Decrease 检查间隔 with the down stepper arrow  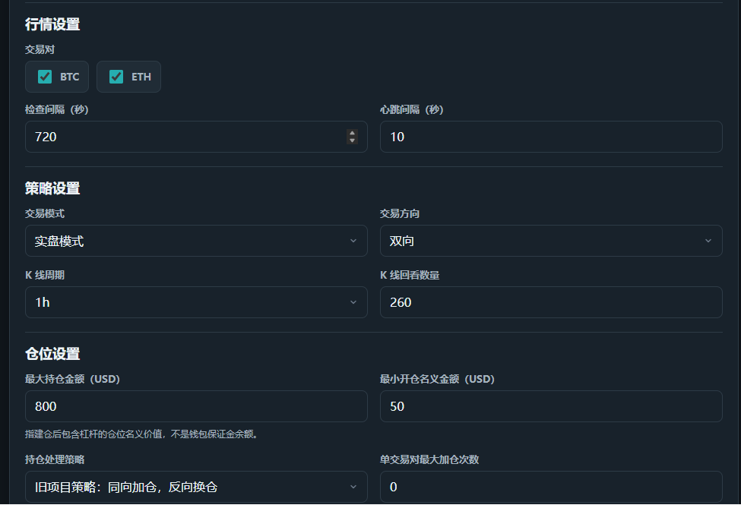click(352, 140)
